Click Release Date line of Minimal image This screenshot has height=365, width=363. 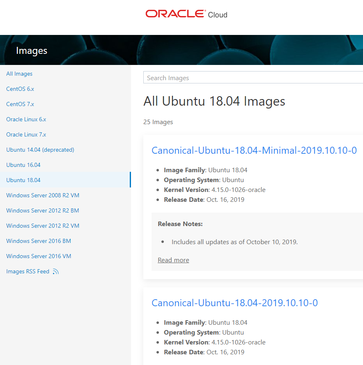(204, 200)
